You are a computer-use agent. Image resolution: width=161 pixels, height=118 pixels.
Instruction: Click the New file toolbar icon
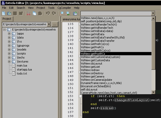tap(4, 13)
